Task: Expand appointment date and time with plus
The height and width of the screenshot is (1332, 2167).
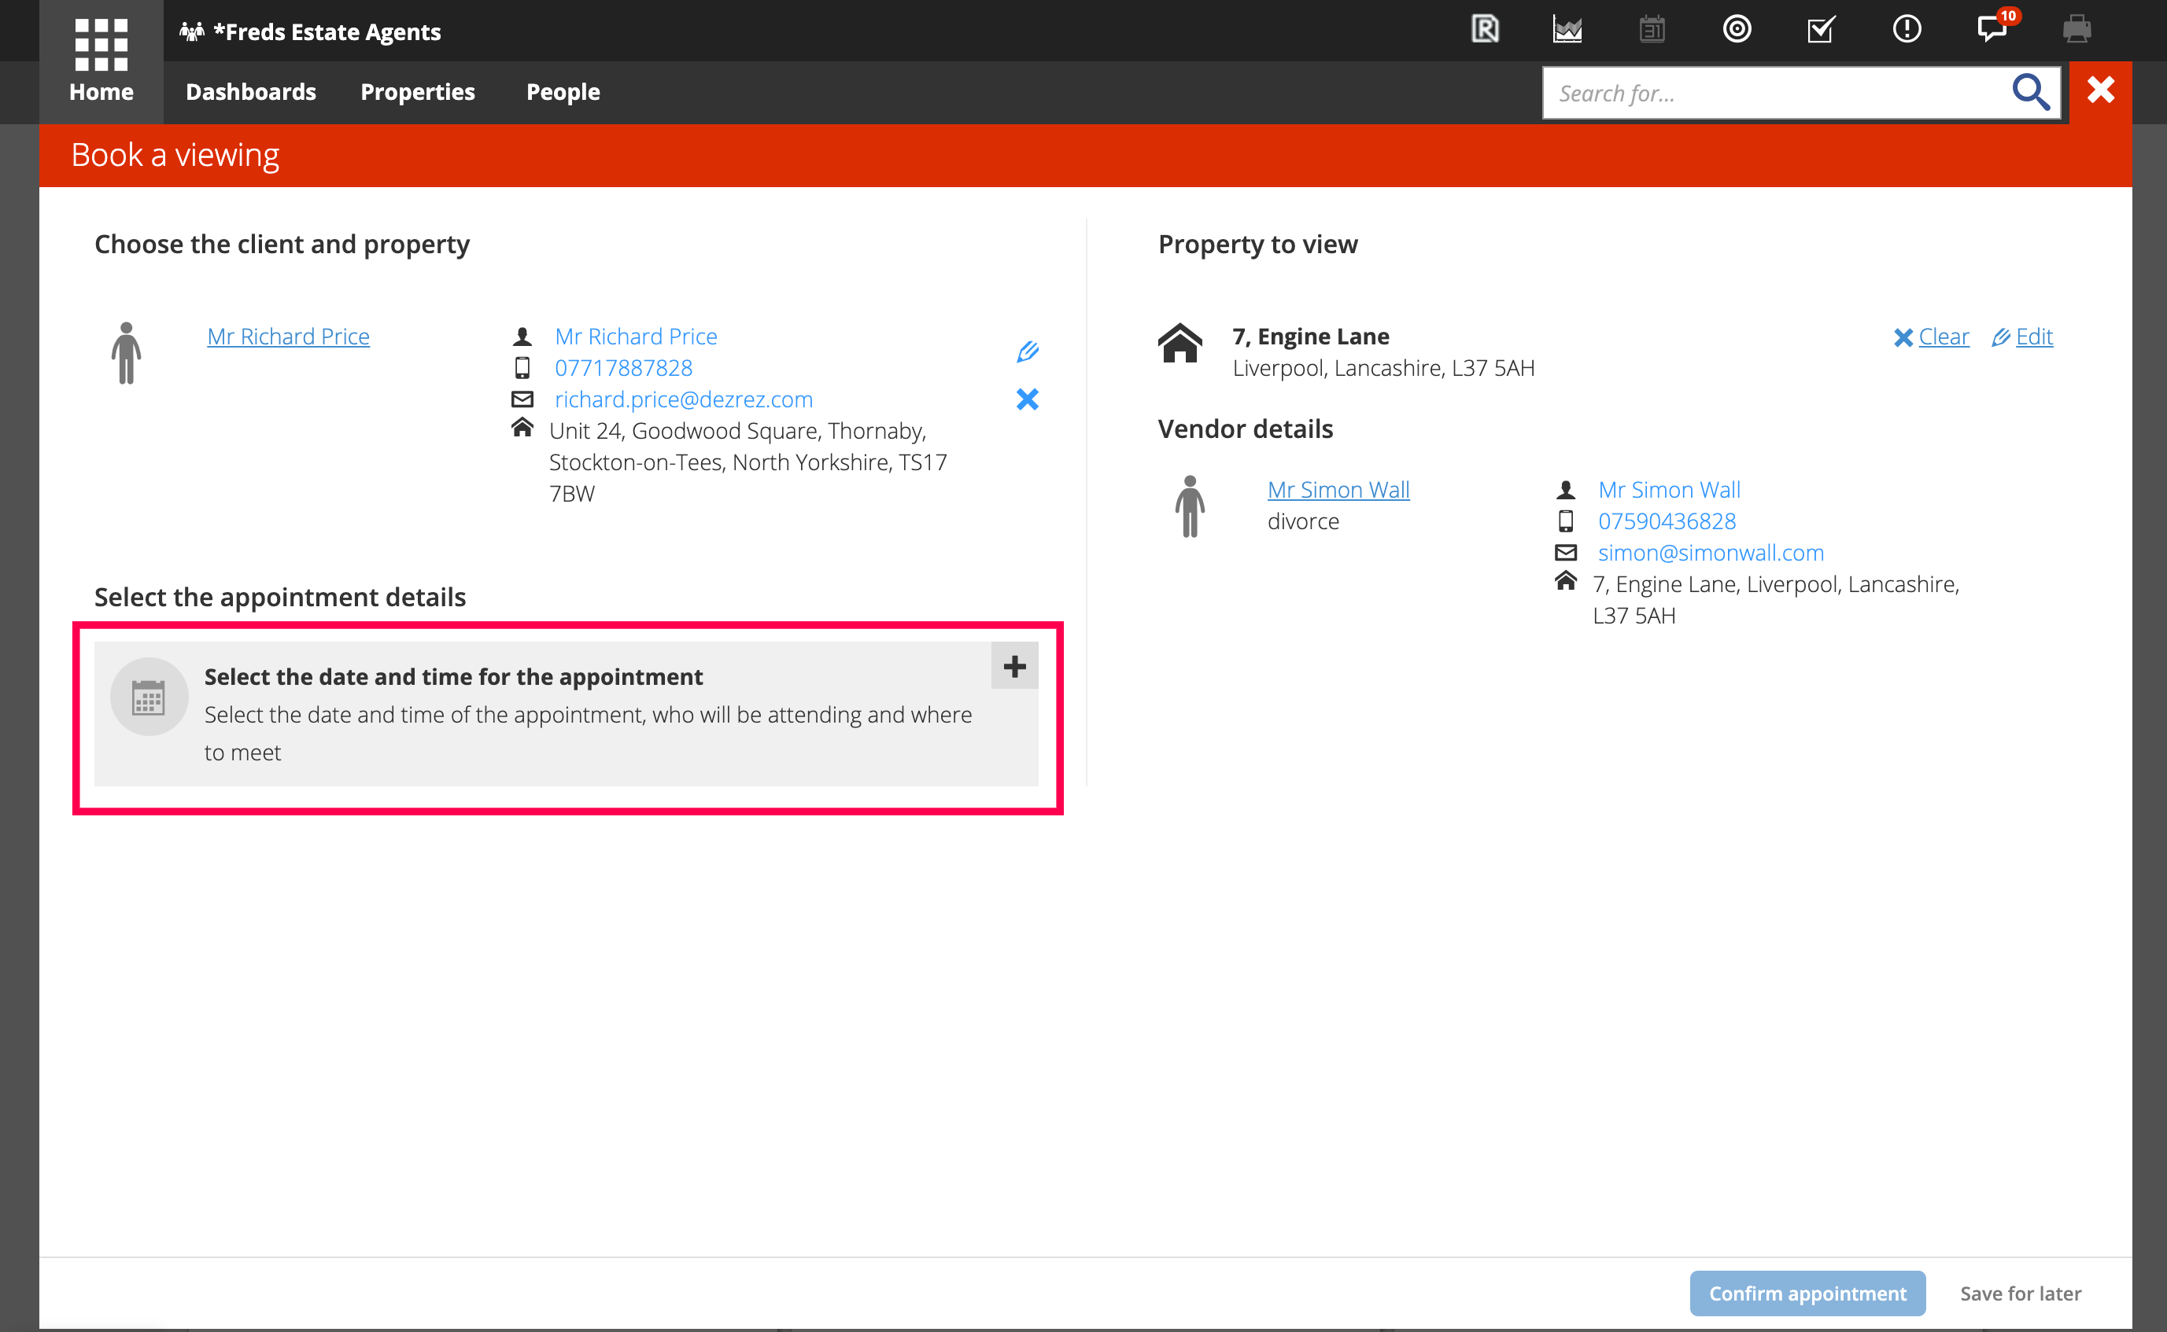Action: point(1015,666)
